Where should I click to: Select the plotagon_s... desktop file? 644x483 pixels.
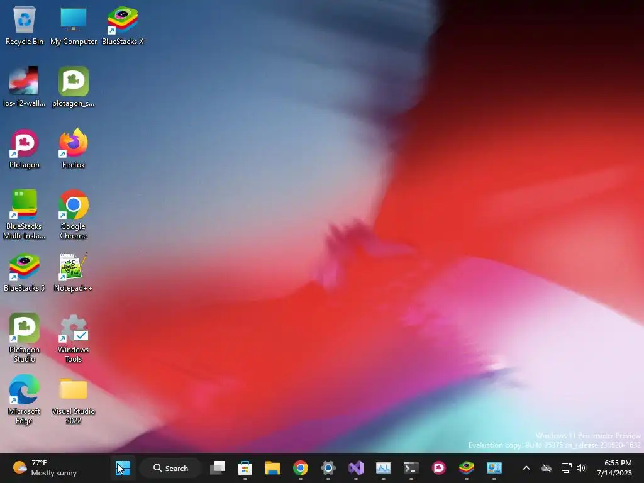click(74, 87)
